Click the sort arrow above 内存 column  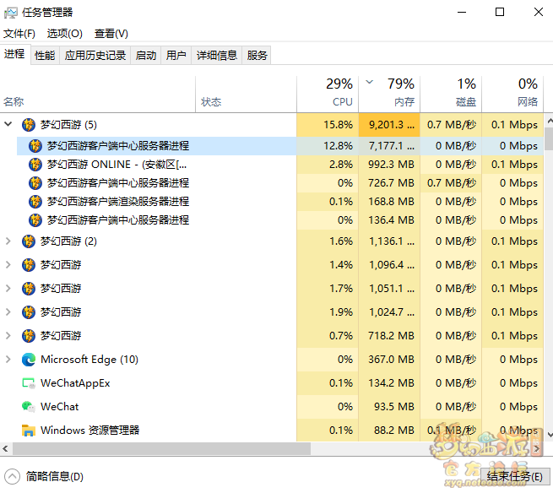point(369,83)
